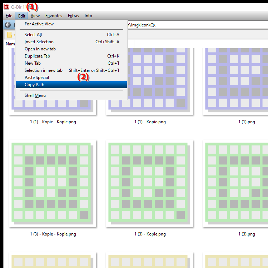Open the Shell Menu entry
Viewport: 268px width, 268px height.
[x=71, y=95]
